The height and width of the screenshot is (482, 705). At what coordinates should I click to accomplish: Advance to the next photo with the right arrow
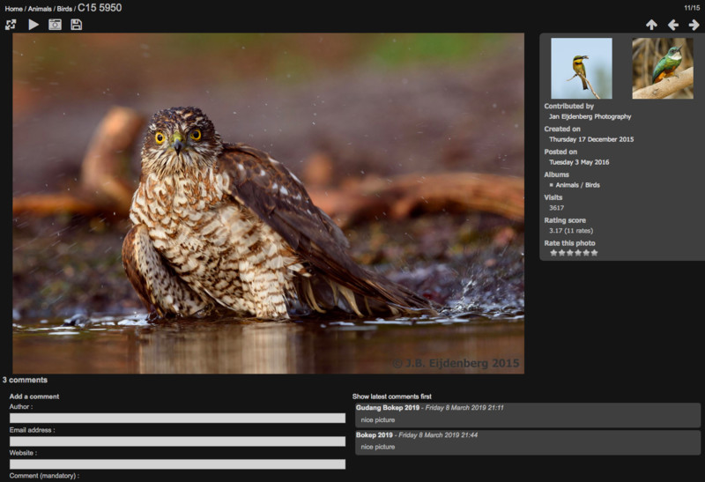click(694, 25)
